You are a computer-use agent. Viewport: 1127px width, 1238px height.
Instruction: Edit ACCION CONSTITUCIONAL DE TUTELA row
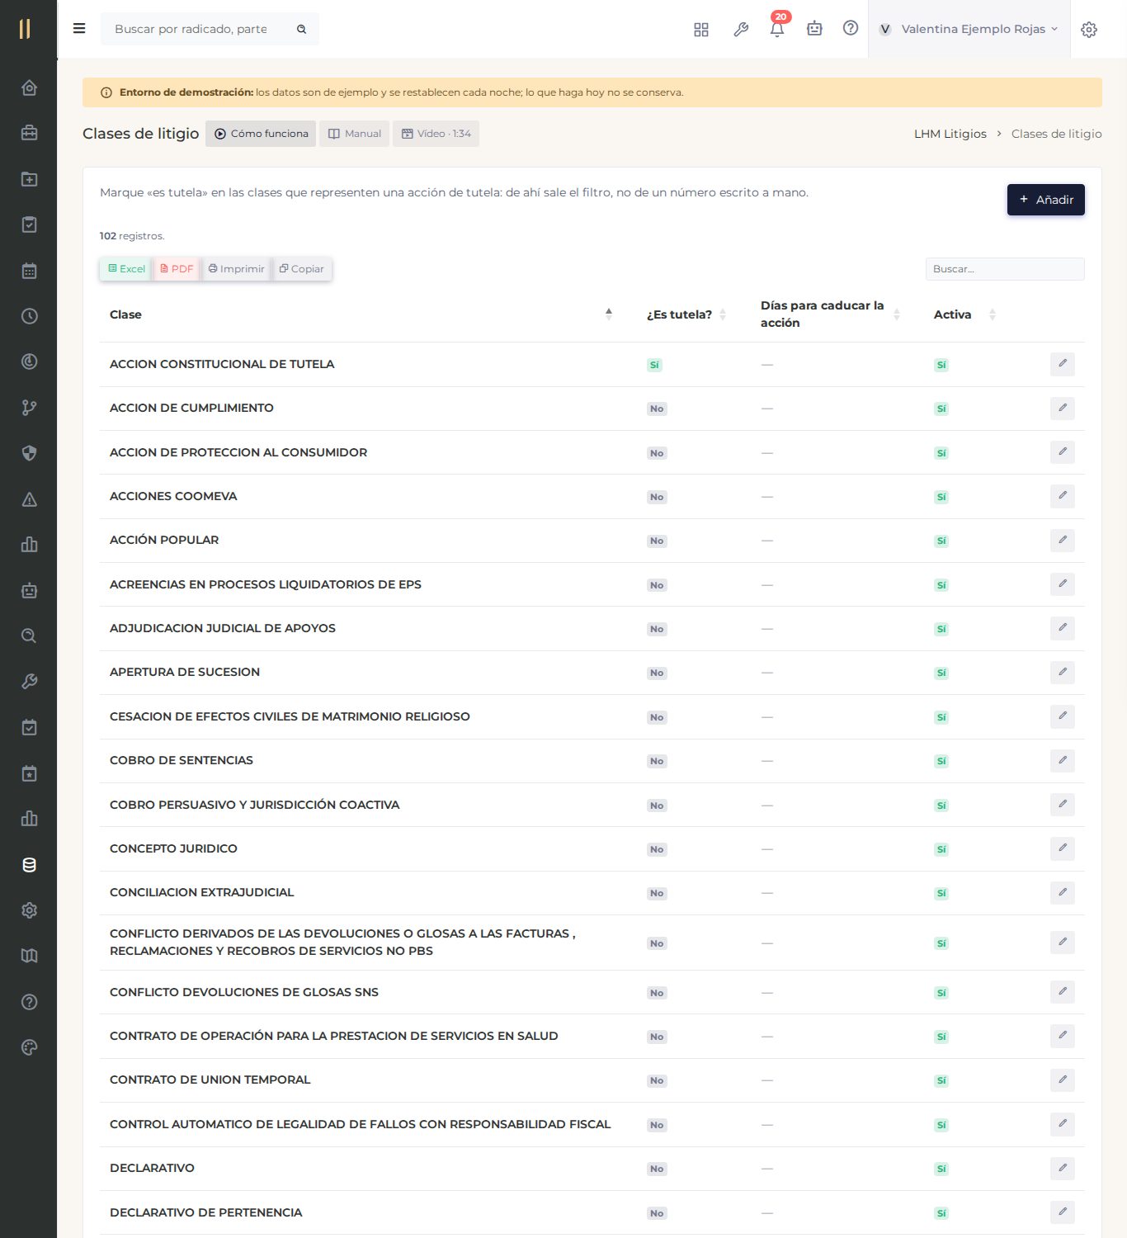pos(1063,364)
